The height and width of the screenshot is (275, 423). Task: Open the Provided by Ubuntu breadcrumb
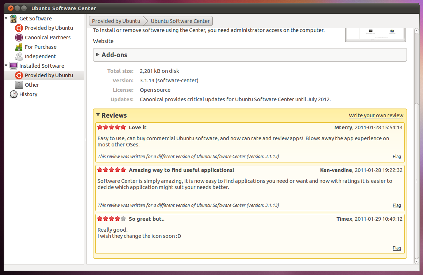pos(116,21)
